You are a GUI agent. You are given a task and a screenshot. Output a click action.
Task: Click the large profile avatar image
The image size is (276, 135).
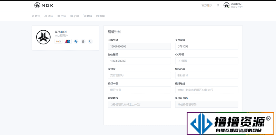point(43,37)
